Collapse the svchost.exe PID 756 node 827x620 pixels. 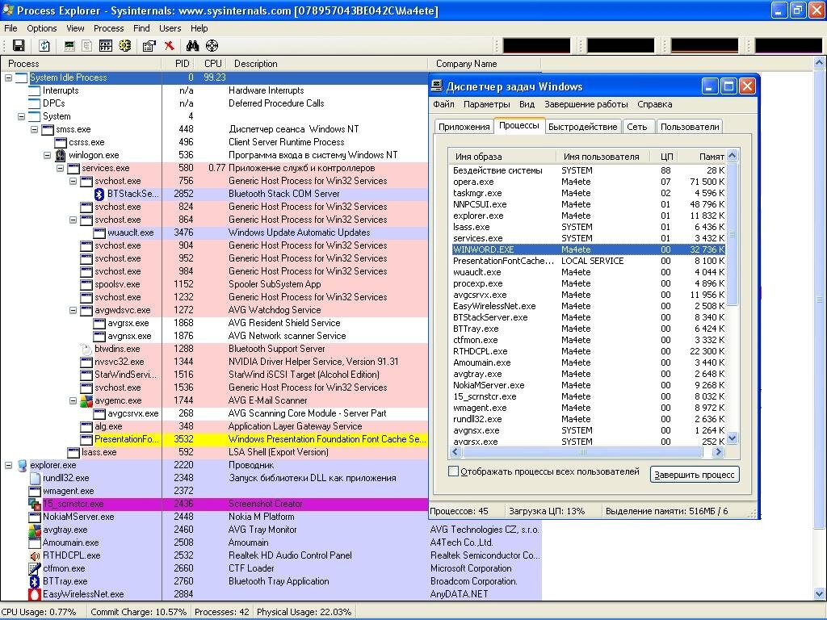(73, 182)
